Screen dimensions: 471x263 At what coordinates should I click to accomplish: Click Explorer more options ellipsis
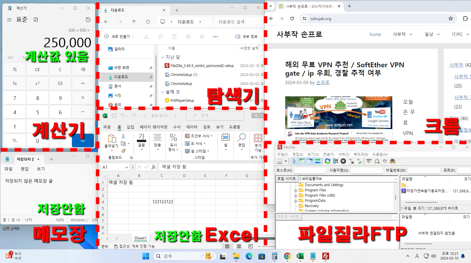point(215,37)
